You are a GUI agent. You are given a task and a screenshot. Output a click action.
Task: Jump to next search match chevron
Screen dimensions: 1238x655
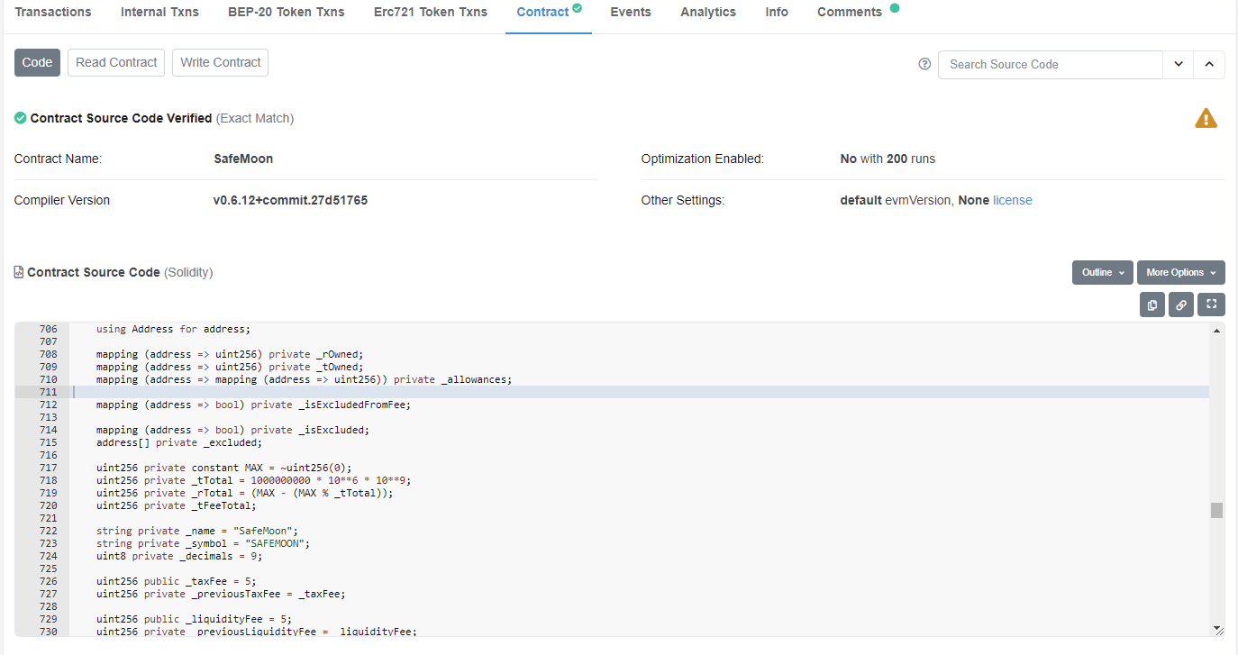tap(1179, 64)
